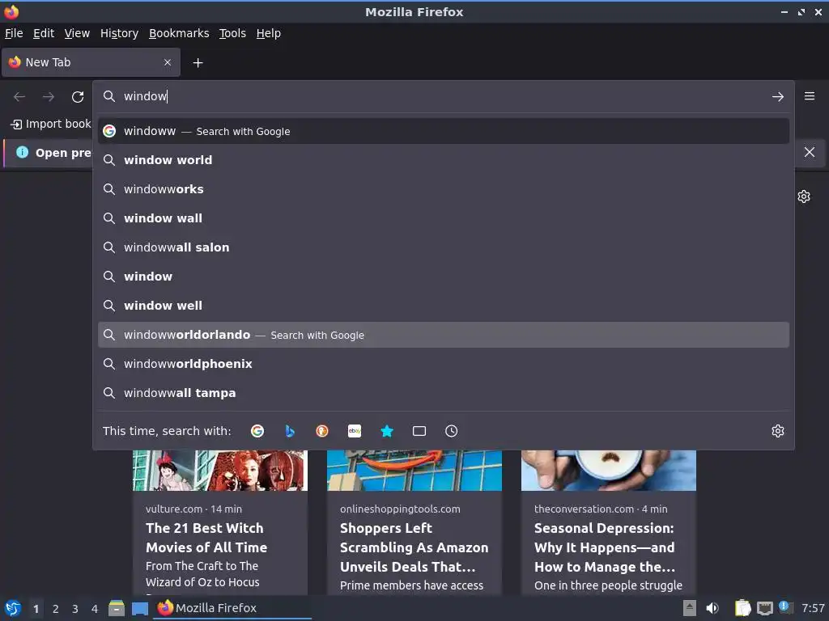Open Amazon deals article thumbnail
829x621 pixels.
[x=414, y=471]
